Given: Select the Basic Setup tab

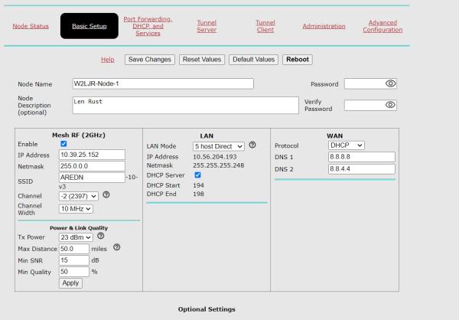Looking at the screenshot, I should (x=90, y=26).
